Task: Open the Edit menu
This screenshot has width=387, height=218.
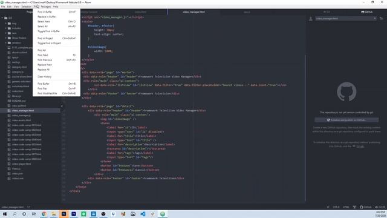Action: (9, 7)
